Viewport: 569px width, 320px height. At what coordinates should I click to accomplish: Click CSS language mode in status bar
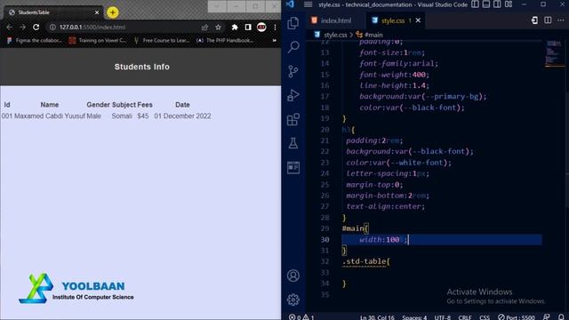[485, 317]
